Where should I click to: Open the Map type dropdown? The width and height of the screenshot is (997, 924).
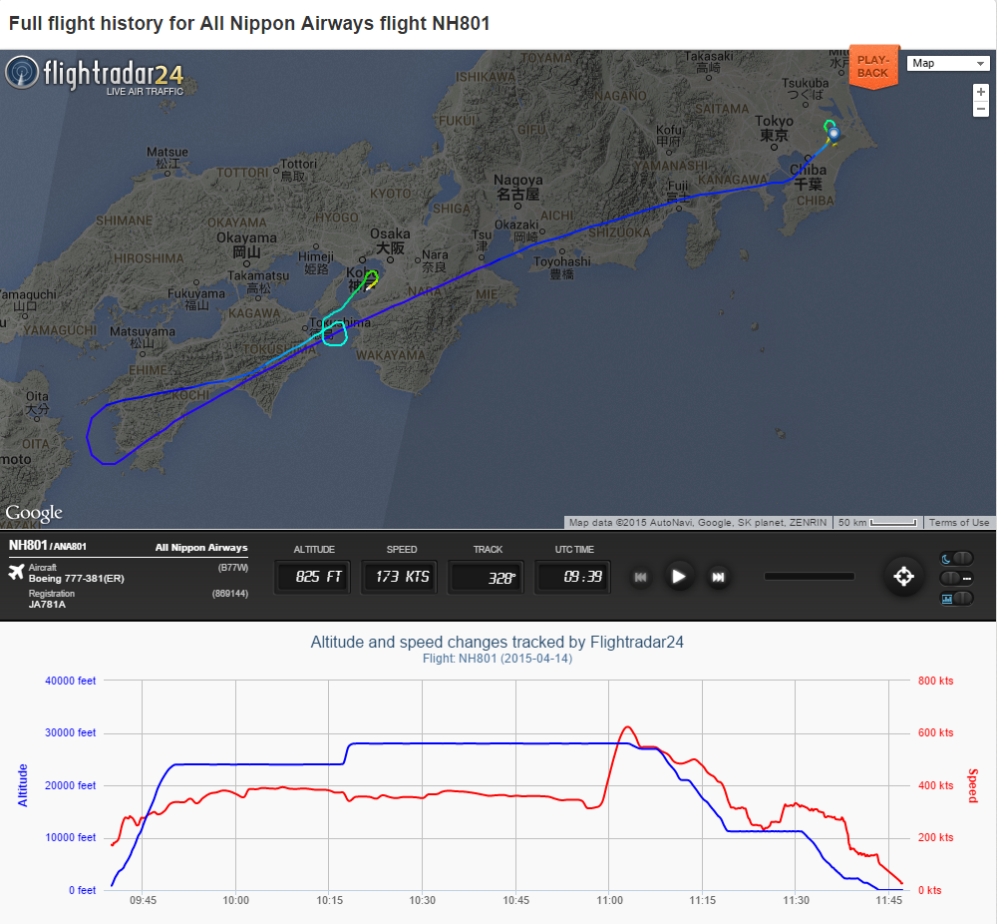(948, 63)
